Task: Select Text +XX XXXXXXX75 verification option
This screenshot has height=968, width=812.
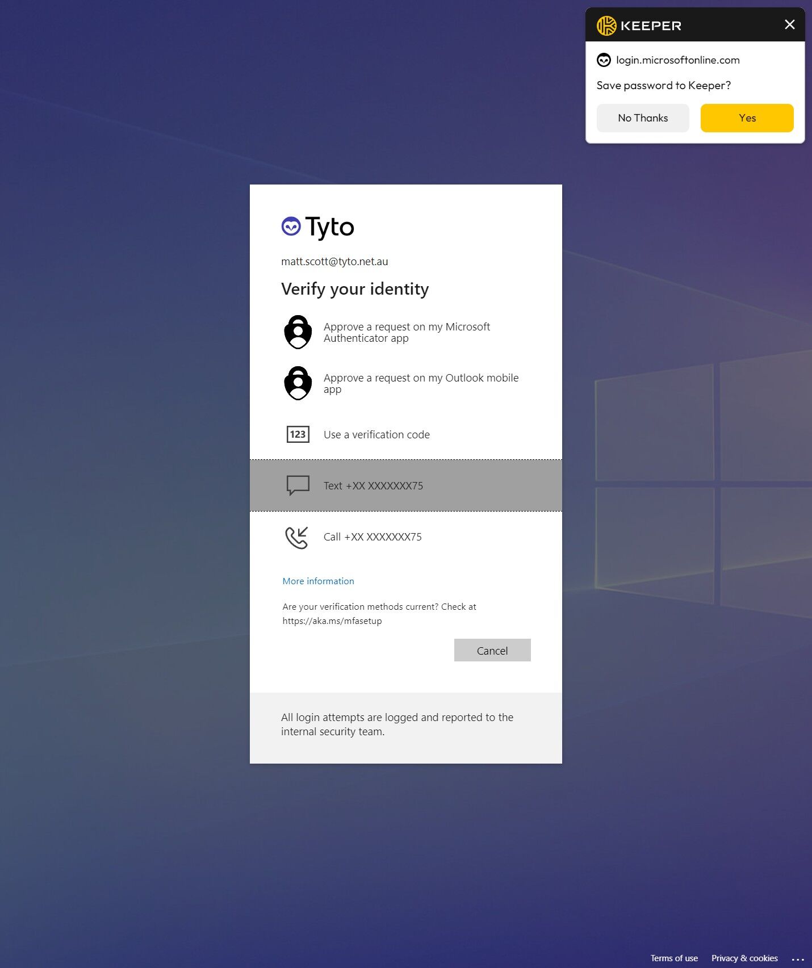Action: (x=406, y=485)
